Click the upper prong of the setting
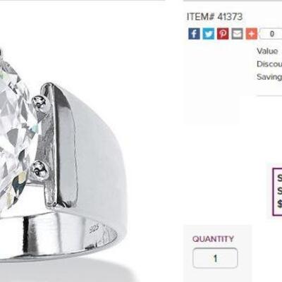The width and height of the screenshot is (282, 282). pyautogui.click(x=42, y=103)
